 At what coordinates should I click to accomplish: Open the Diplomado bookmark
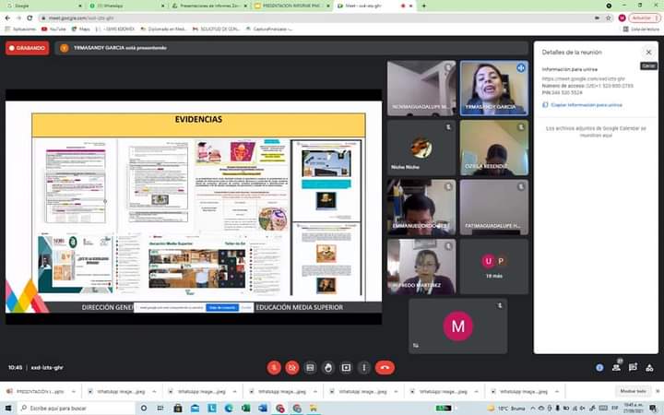(163, 29)
